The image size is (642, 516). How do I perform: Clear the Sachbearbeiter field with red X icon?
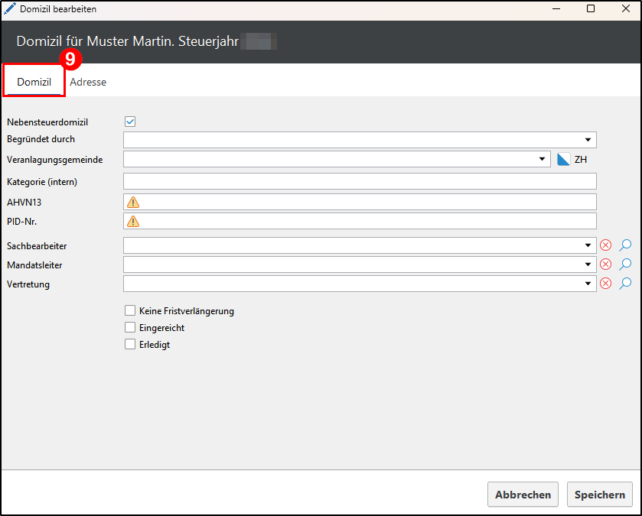tap(605, 245)
